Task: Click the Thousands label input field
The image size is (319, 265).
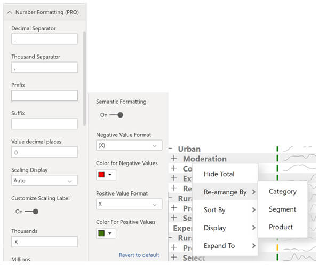Action: 44,242
